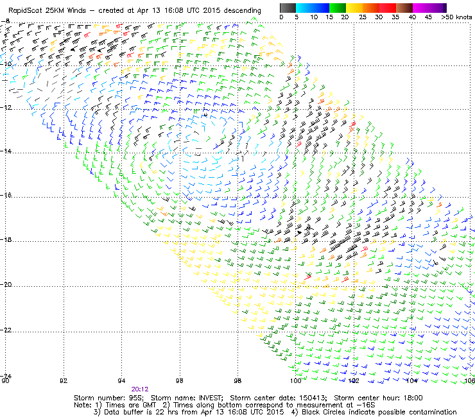The height and width of the screenshot is (417, 475).
Task: Click the '-14' latitude axis label
Action: 6,151
